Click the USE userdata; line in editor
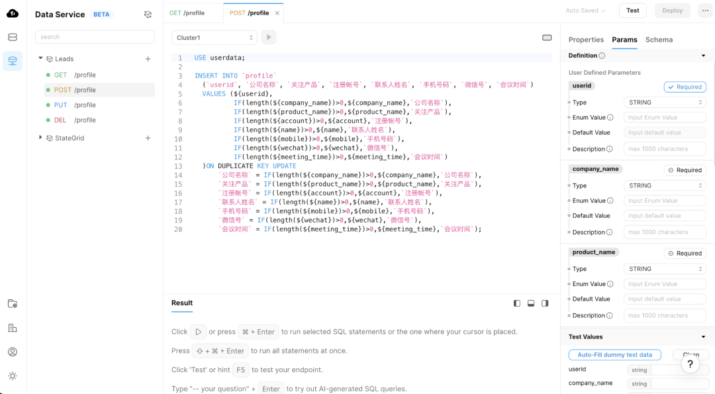Screen dimensions: 715x394 [x=220, y=58]
